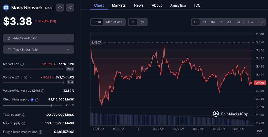Open the calendar date range picker
This screenshot has width=268, height=137.
click(x=238, y=22)
